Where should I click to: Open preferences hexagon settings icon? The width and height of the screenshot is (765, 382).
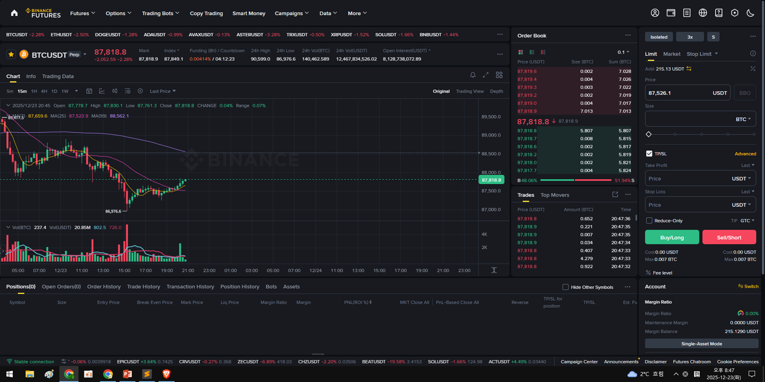[x=735, y=13]
